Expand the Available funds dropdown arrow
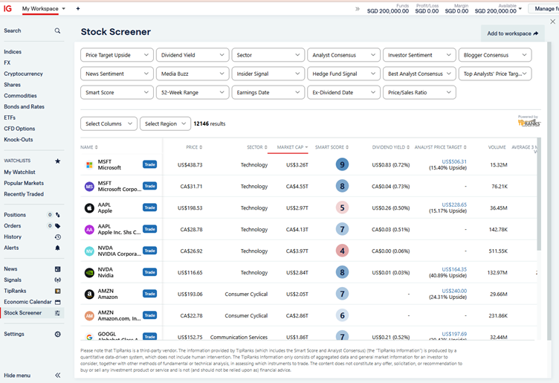 [x=520, y=8]
